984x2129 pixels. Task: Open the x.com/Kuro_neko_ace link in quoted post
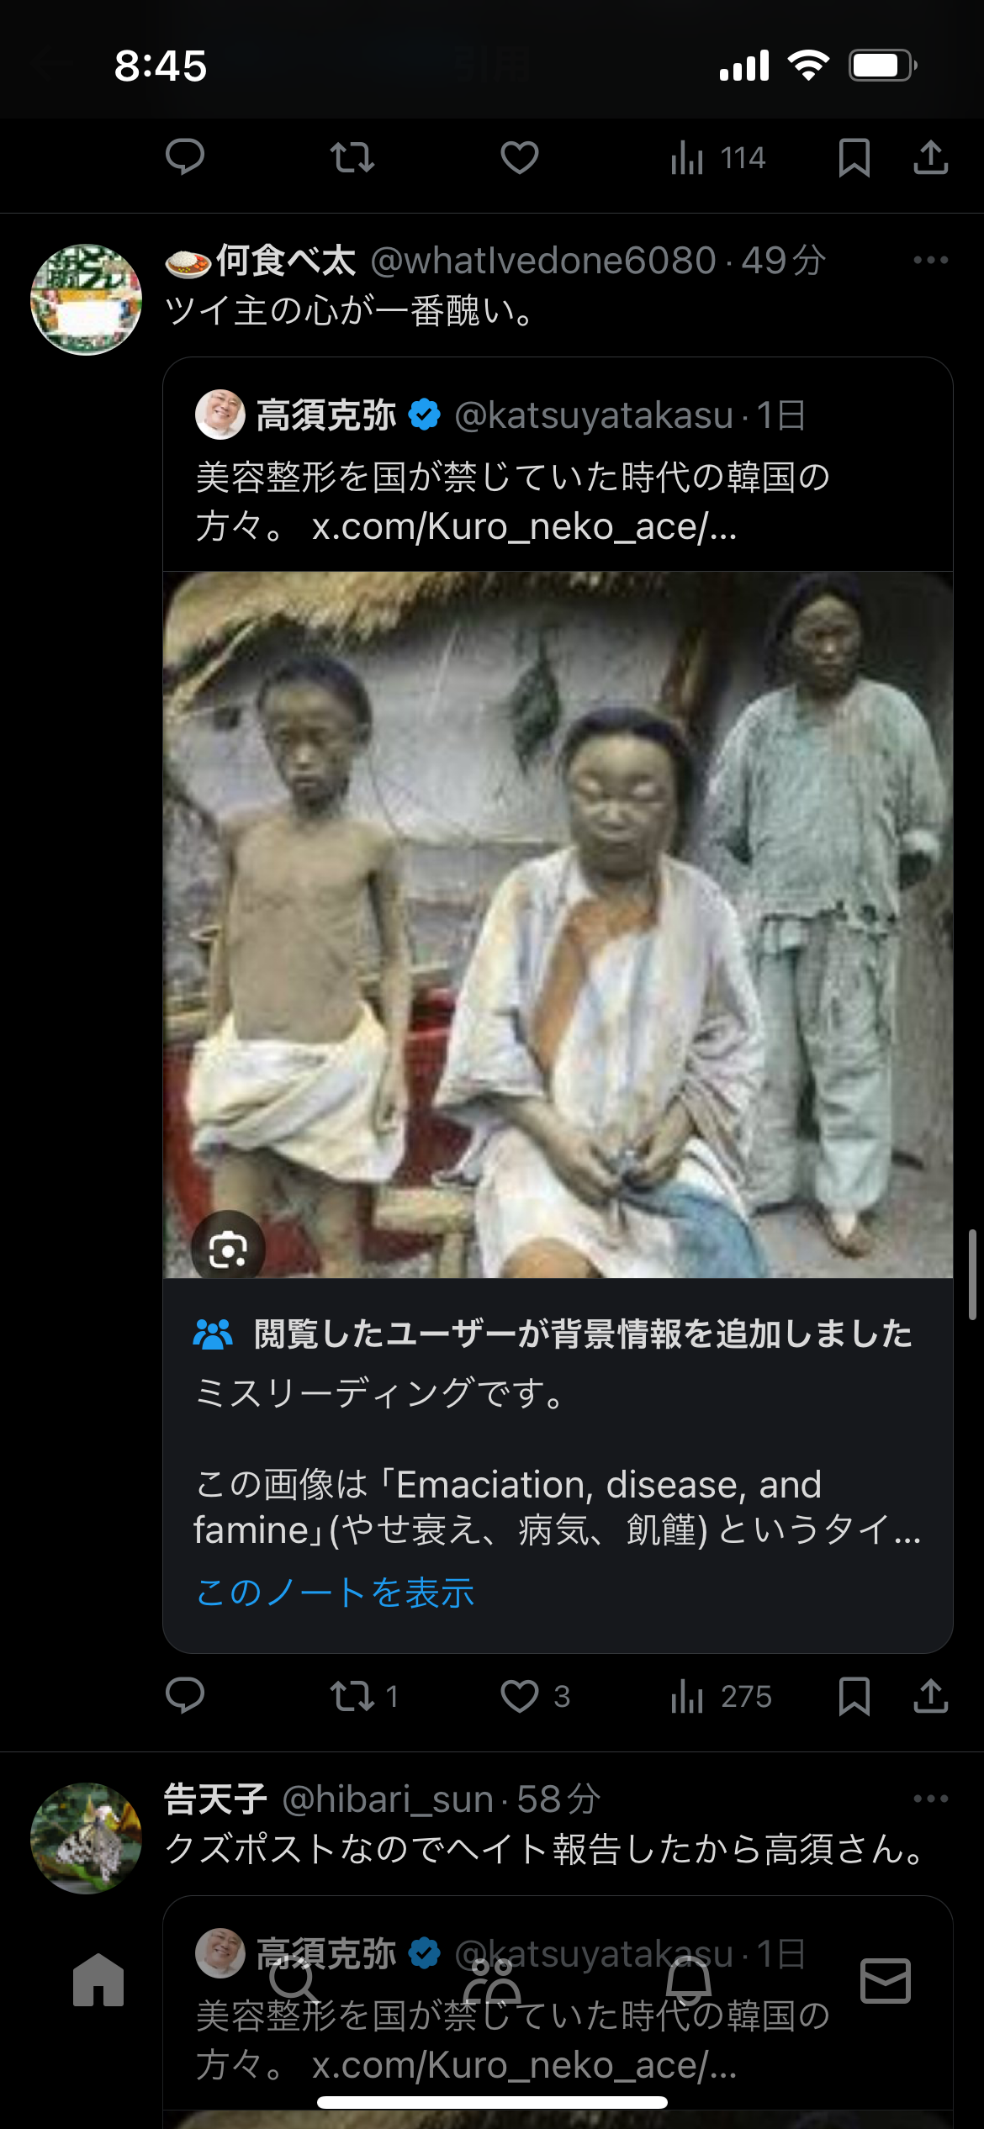tap(524, 527)
